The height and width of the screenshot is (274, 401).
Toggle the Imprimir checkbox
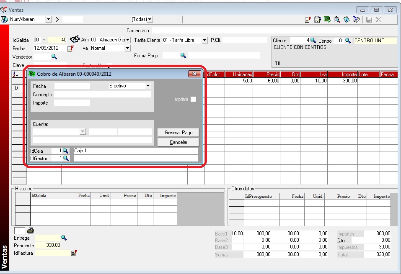click(x=193, y=99)
